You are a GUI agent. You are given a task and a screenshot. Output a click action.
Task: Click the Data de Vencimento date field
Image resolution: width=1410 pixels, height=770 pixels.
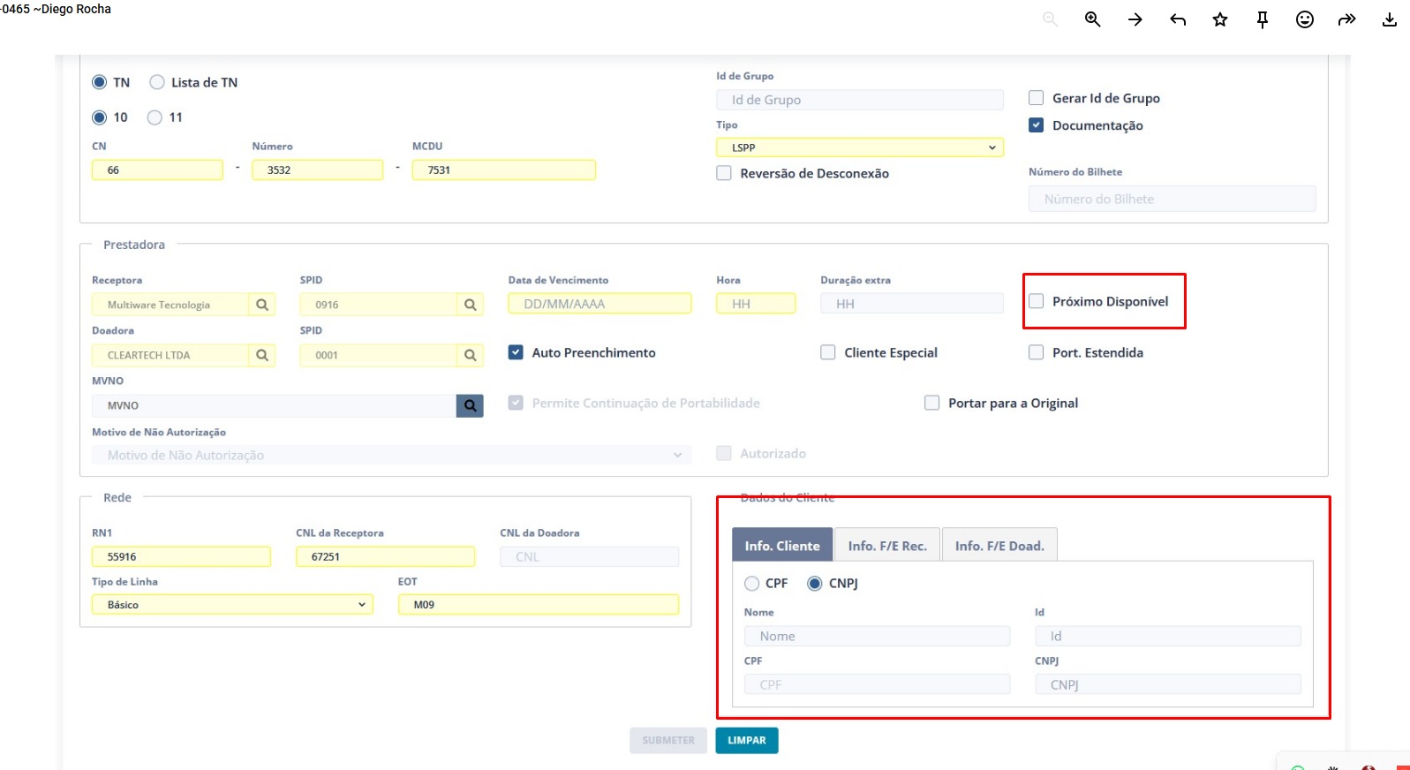599,304
